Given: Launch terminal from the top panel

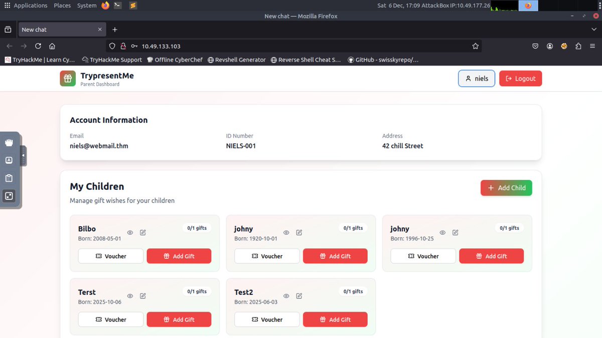Looking at the screenshot, I should point(117,6).
